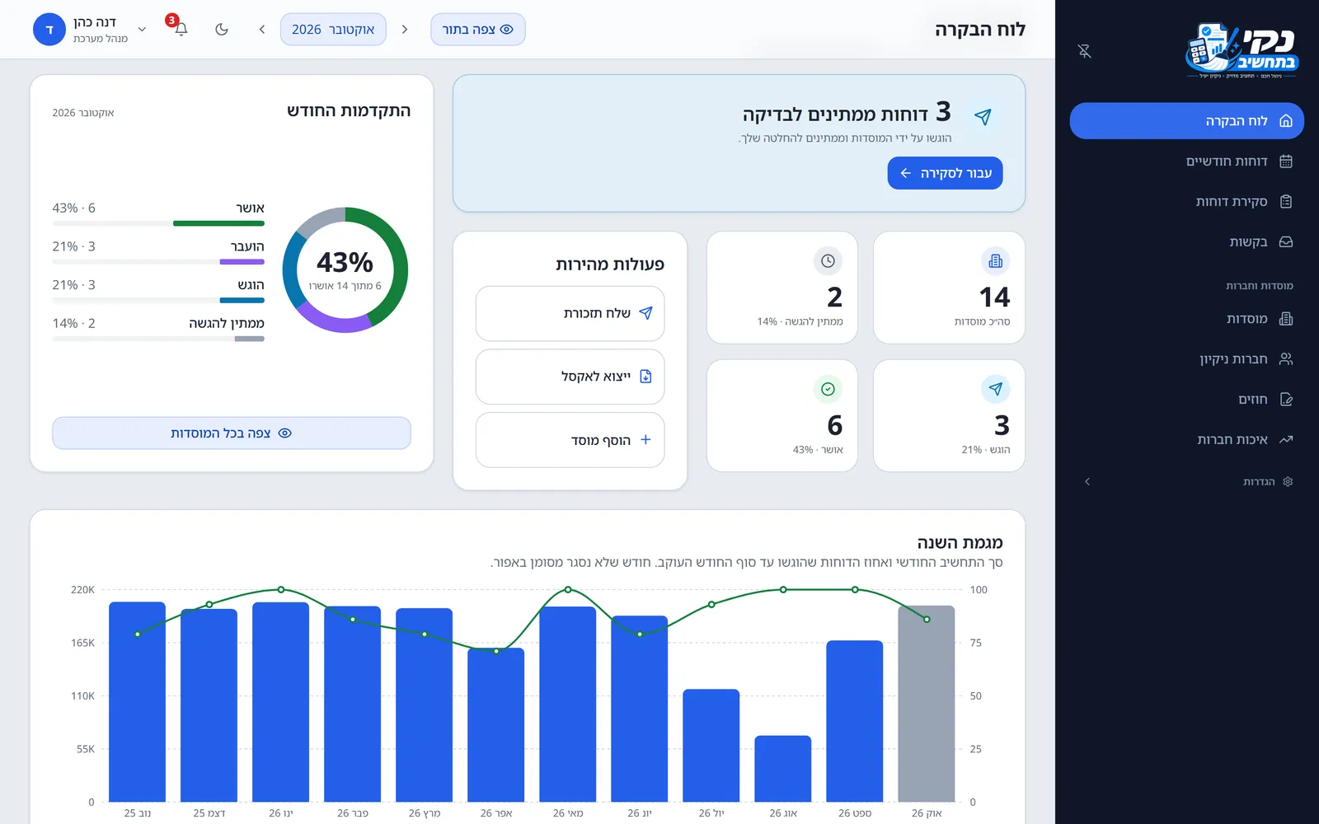This screenshot has width=1319, height=824.
Task: Click the חברות ניקיון people icon
Action: 1286,359
